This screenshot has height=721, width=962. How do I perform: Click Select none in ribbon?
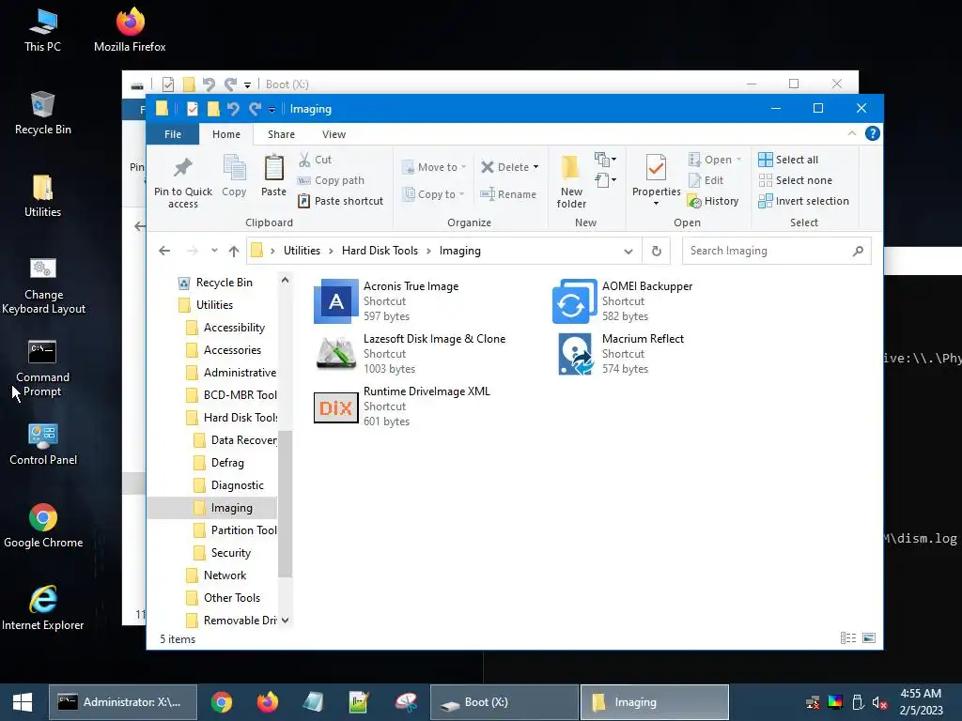[796, 180]
